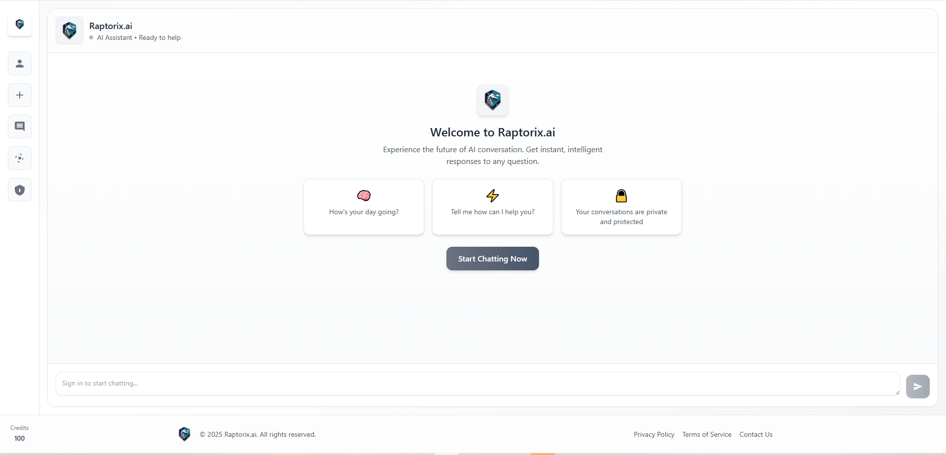Select "Tell me how can I help you?" card
This screenshot has width=946, height=455.
coord(493,207)
